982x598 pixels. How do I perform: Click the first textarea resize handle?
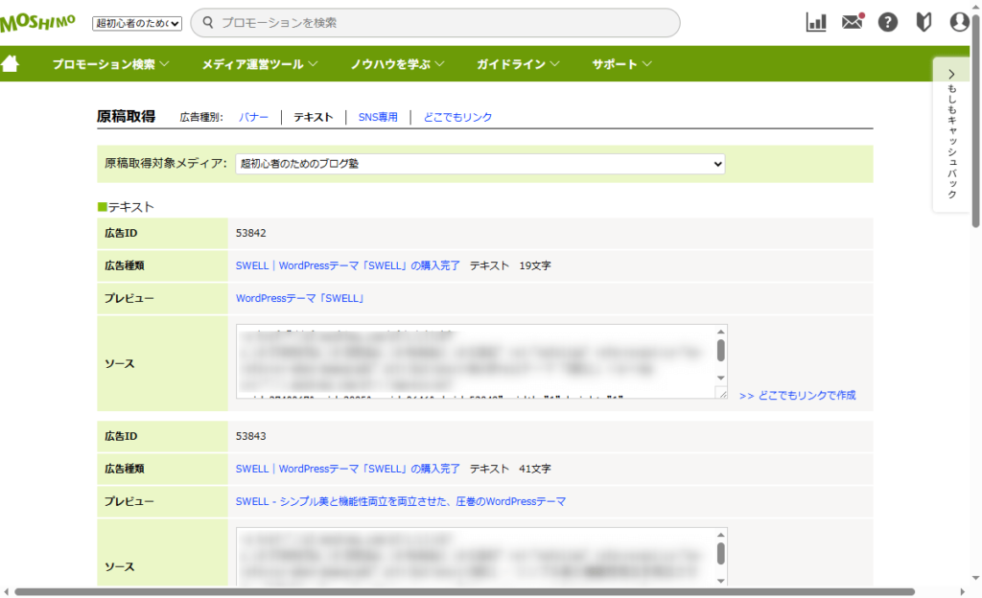click(x=722, y=394)
